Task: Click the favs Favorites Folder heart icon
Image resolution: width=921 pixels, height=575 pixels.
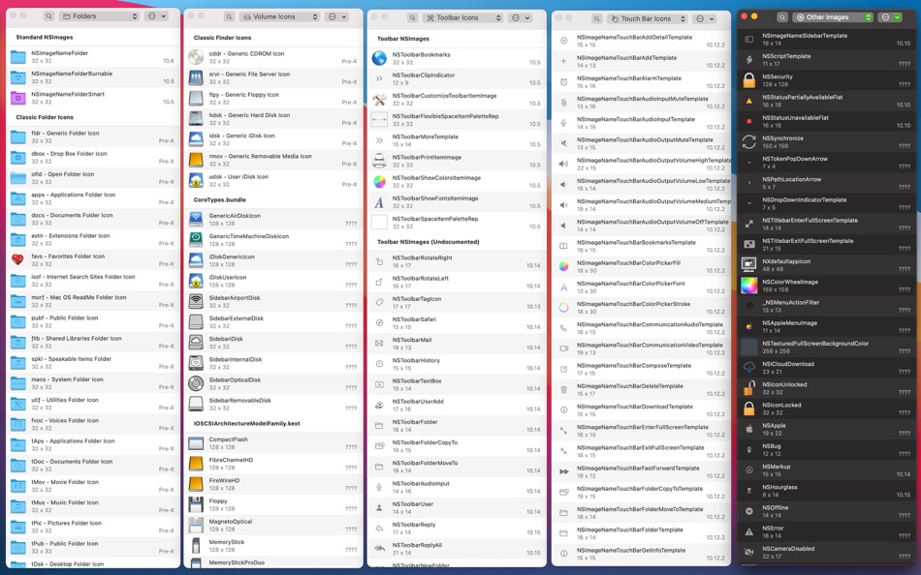Action: (18, 260)
